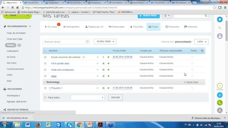The height and width of the screenshot is (128, 228).
Task: Switch to 'Proyectos' tab
Action: click(172, 27)
